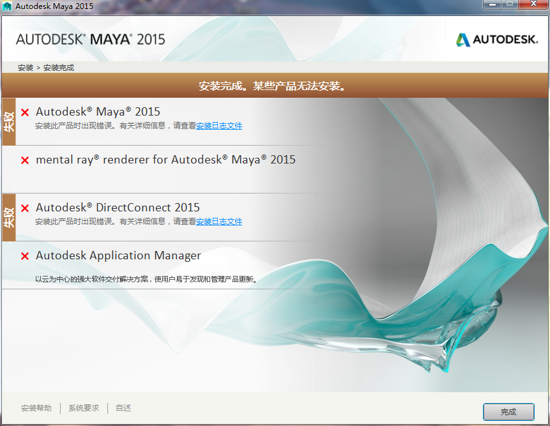Open 安装日志文件 link under DirectConnect 2015
Image resolution: width=550 pixels, height=426 pixels.
219,222
